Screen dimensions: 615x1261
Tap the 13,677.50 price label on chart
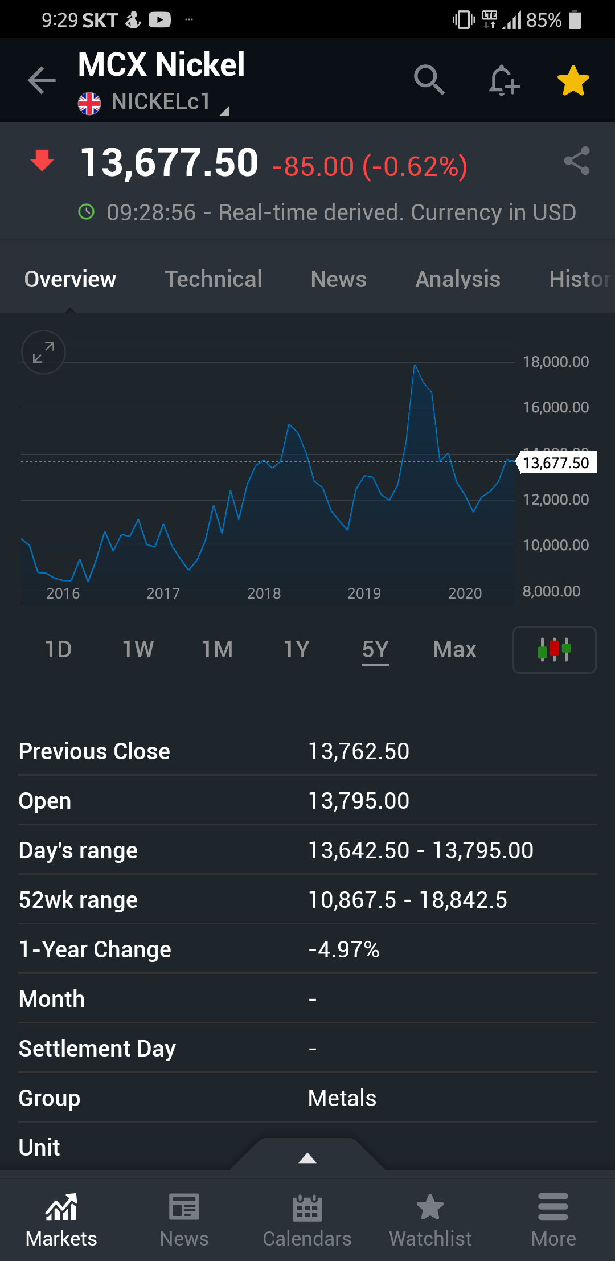[x=556, y=462]
